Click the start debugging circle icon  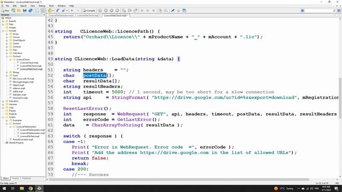click(x=100, y=11)
